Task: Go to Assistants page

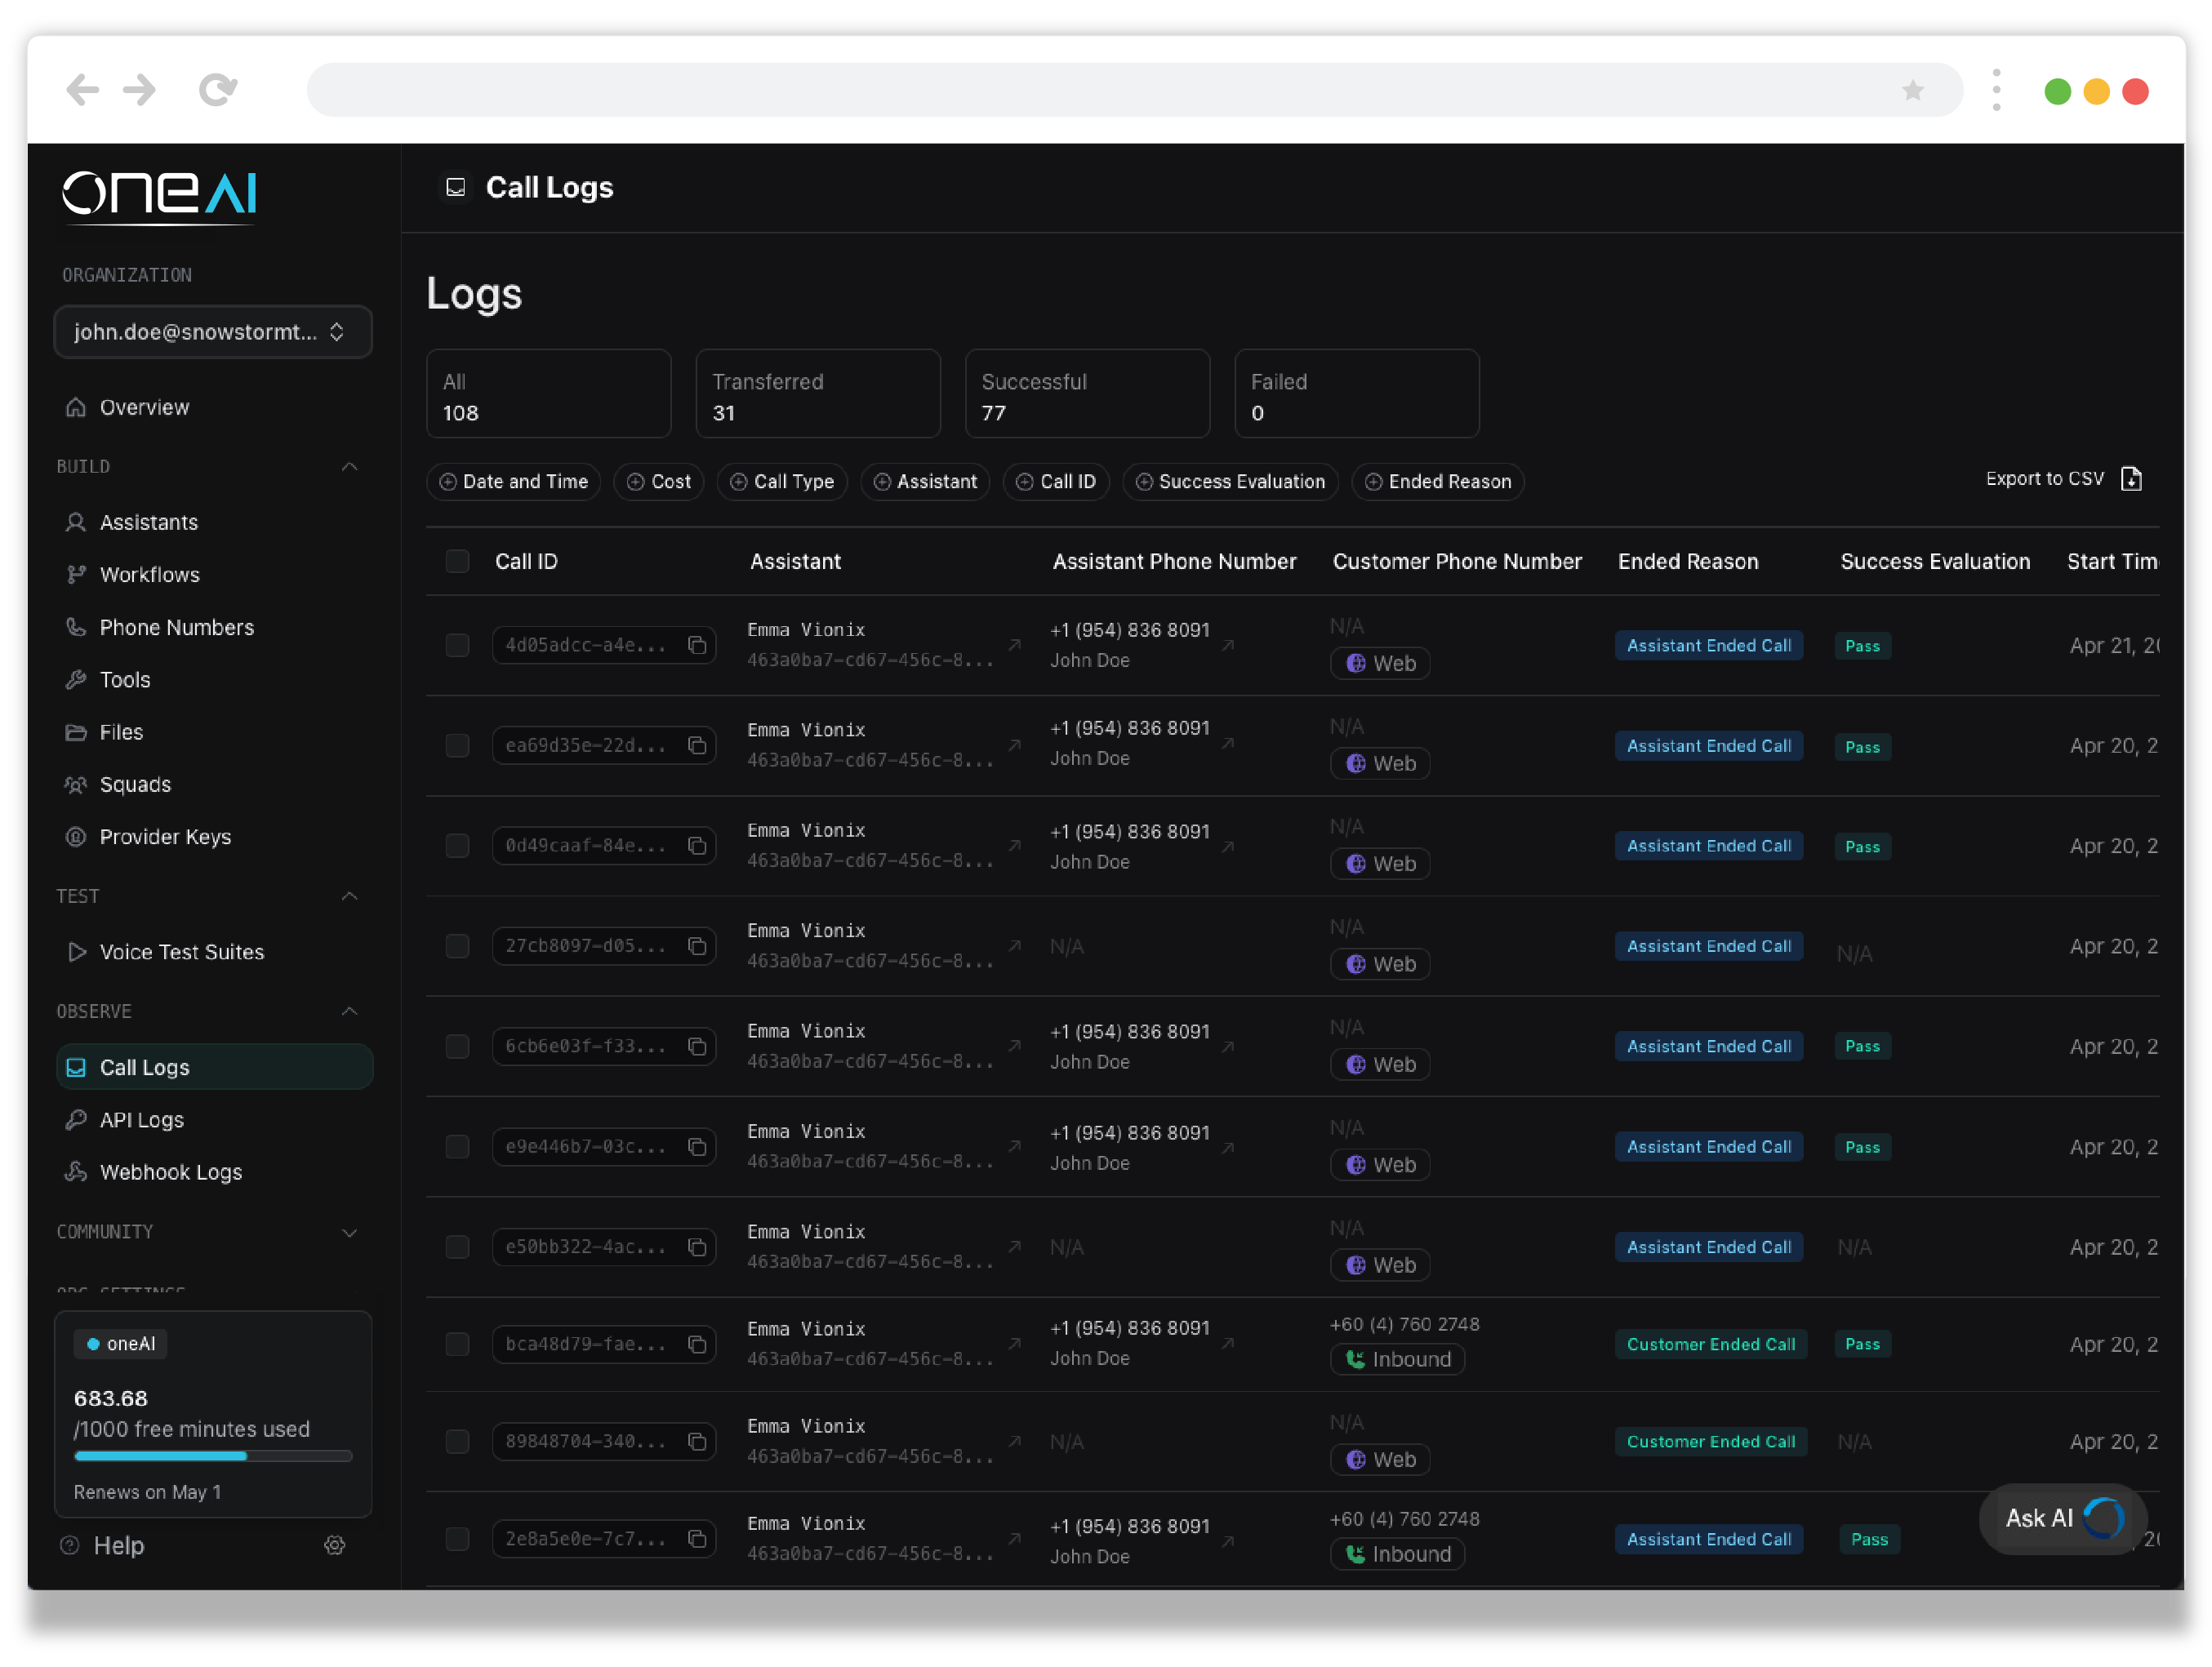Action: (x=148, y=522)
